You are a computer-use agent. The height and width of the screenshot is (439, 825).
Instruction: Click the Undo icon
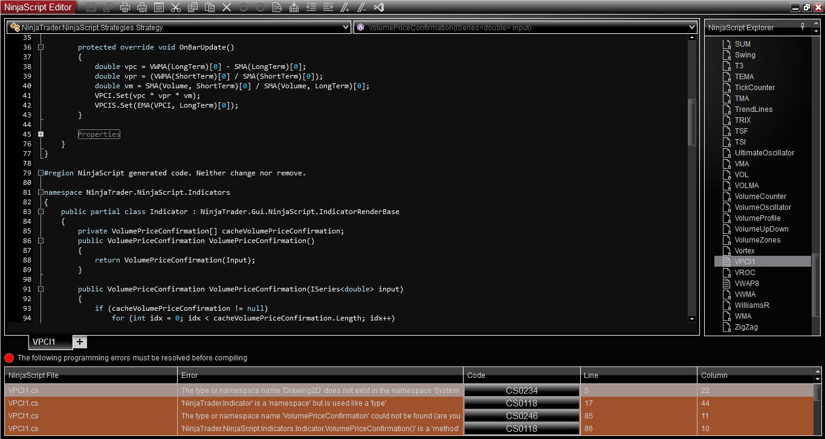(x=244, y=7)
